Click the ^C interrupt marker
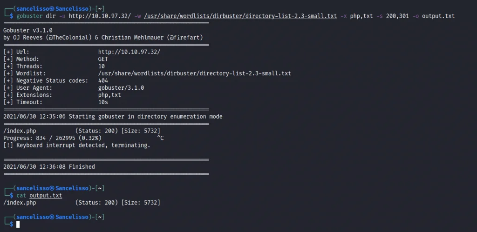477x232 pixels. coord(160,138)
